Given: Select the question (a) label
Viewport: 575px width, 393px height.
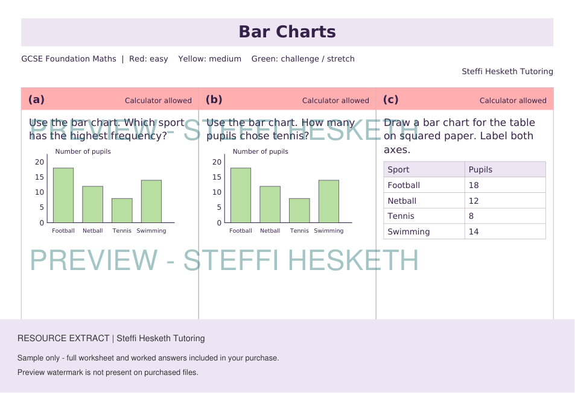Looking at the screenshot, I should (36, 99).
